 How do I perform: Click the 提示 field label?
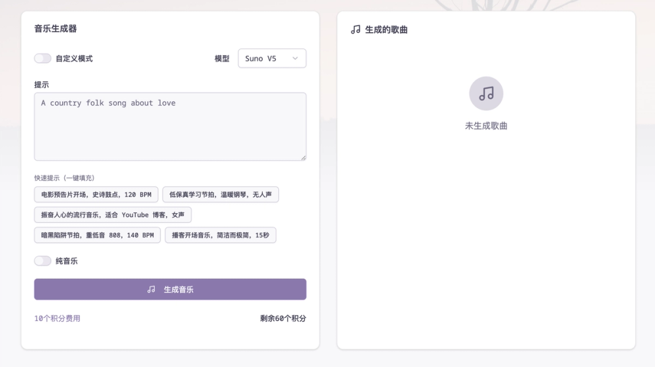(x=41, y=85)
